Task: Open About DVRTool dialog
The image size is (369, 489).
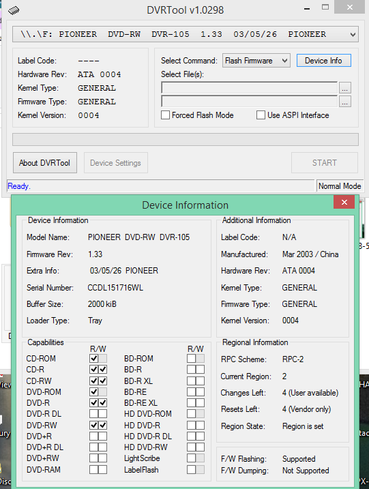Action: [x=45, y=163]
